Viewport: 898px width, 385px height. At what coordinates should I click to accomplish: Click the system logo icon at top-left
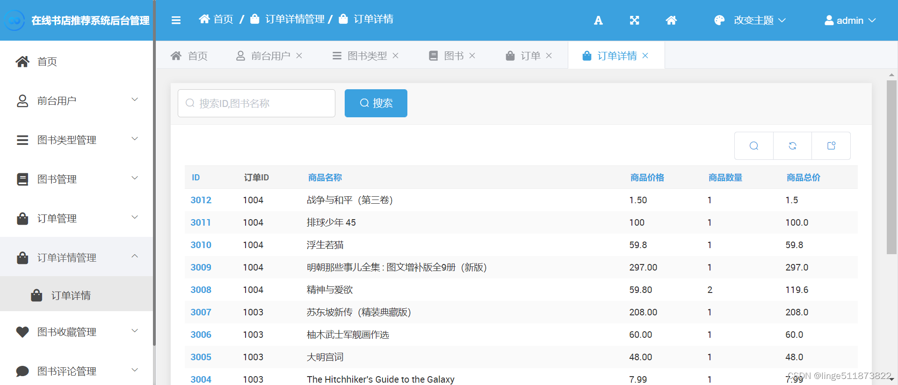(x=14, y=20)
